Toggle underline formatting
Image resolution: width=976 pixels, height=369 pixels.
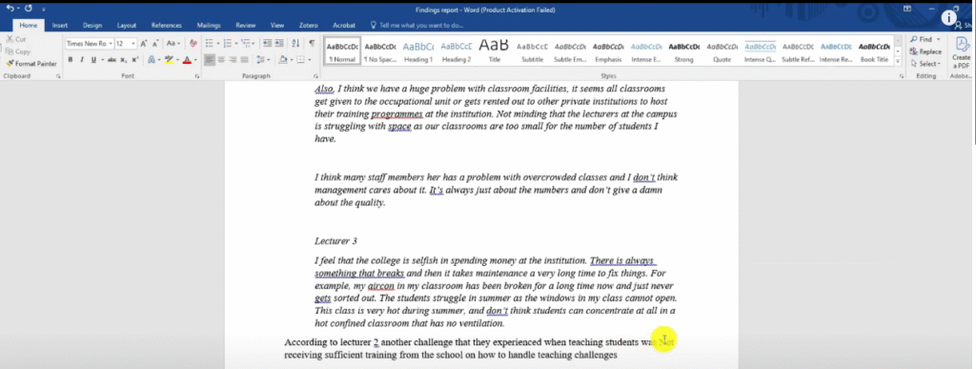point(93,60)
